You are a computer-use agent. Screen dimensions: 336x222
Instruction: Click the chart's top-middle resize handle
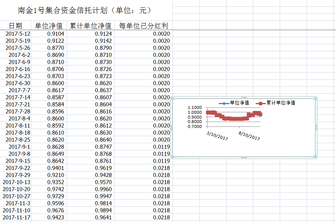(244, 97)
